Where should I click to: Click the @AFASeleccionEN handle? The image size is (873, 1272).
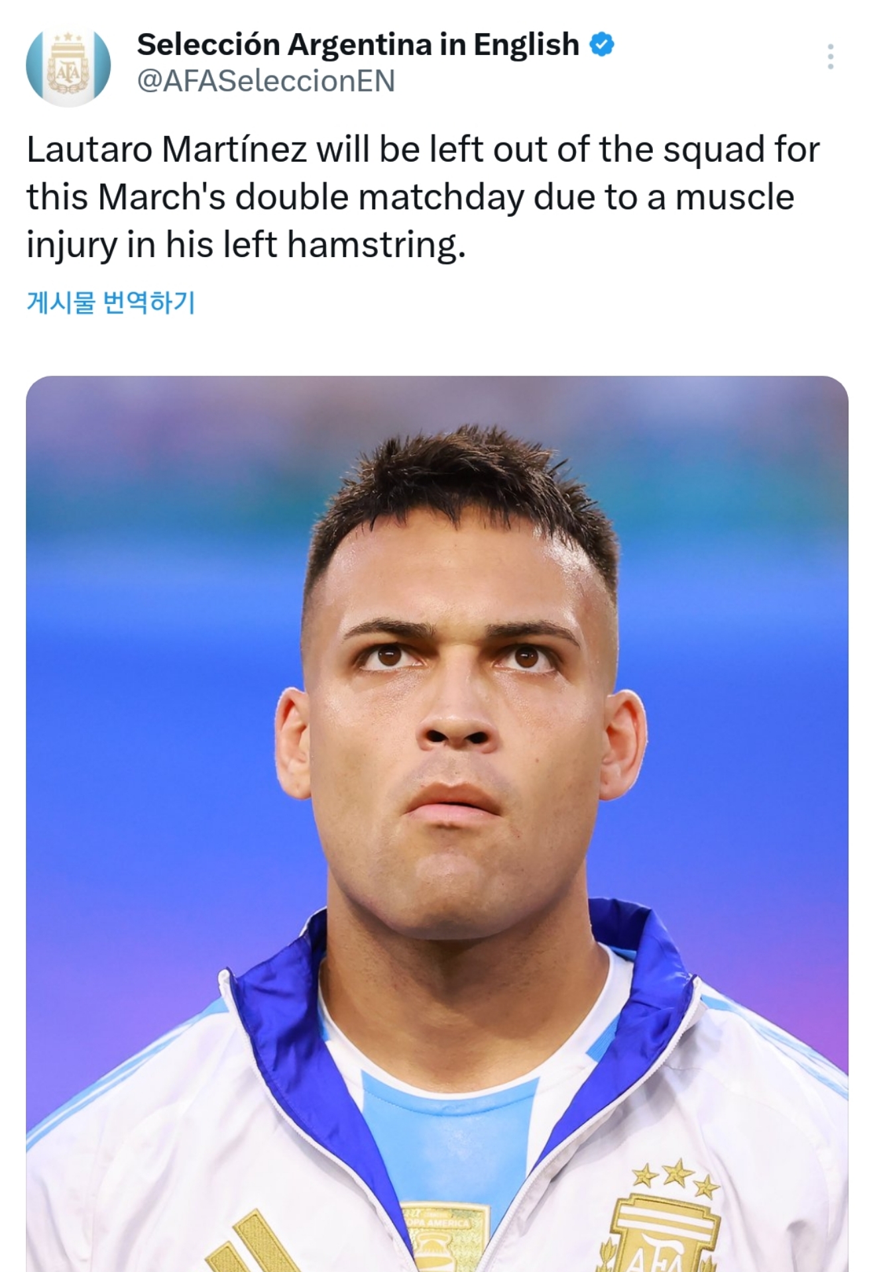coord(266,81)
